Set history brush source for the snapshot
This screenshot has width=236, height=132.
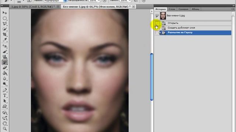pyautogui.click(x=157, y=16)
